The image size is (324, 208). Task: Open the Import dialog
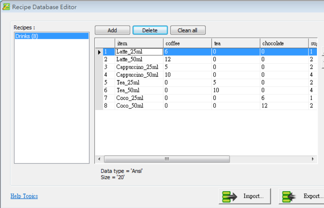(x=245, y=196)
